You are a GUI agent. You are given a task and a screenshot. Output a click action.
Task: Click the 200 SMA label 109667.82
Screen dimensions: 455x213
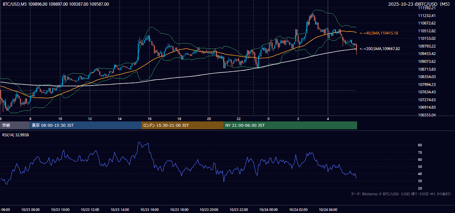point(380,49)
